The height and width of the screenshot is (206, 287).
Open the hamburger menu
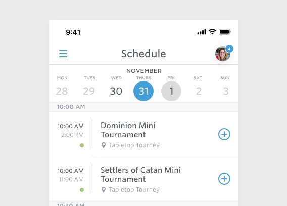(63, 54)
